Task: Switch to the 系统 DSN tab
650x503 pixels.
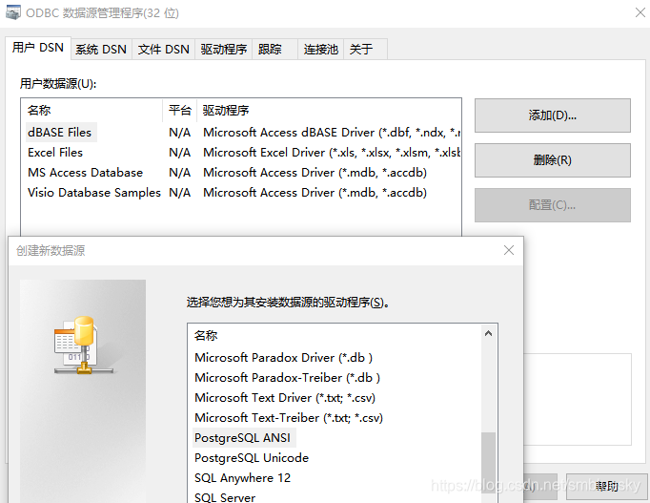Action: [x=101, y=50]
